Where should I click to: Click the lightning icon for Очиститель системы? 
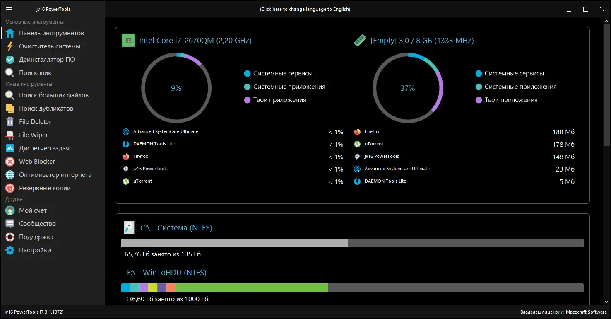pyautogui.click(x=10, y=46)
